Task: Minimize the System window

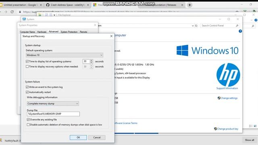Action: click(220, 19)
